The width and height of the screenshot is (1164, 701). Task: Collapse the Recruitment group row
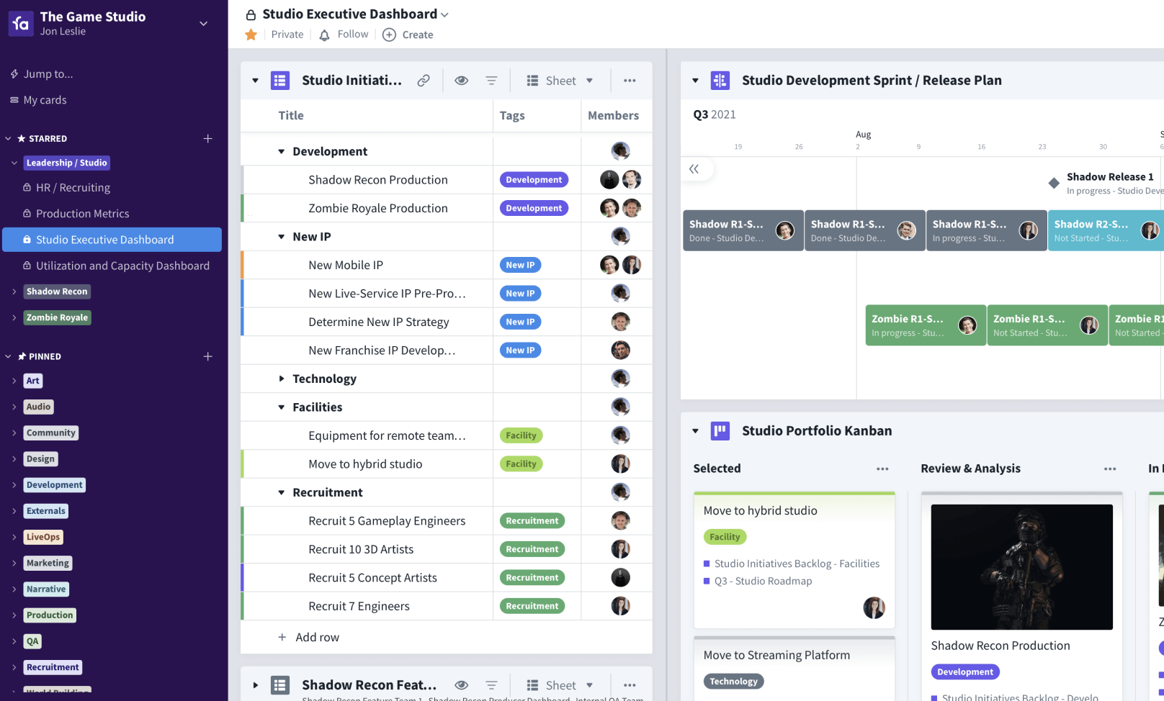click(282, 492)
